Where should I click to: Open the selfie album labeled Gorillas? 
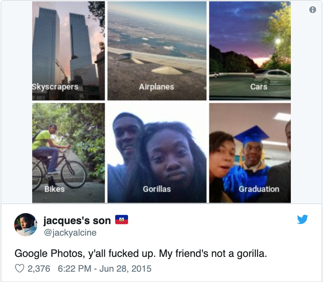157,153
